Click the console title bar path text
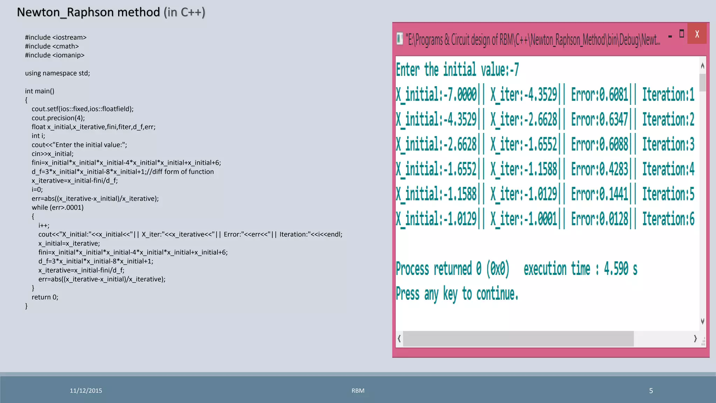The image size is (716, 403). (532, 40)
